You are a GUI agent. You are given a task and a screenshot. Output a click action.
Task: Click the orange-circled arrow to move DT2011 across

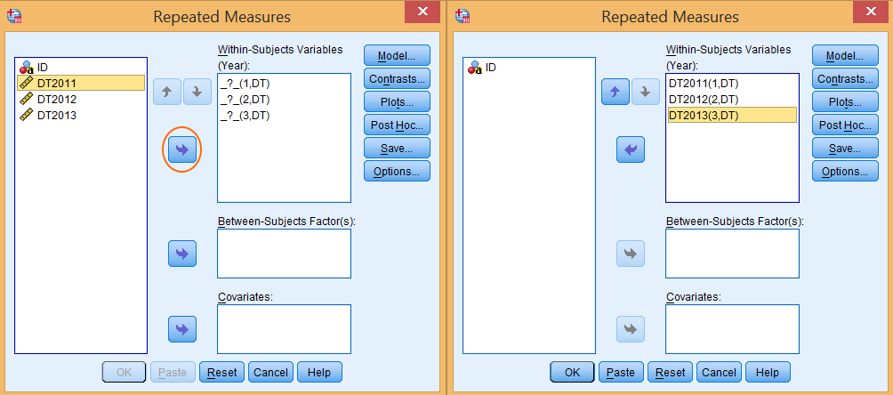(181, 150)
